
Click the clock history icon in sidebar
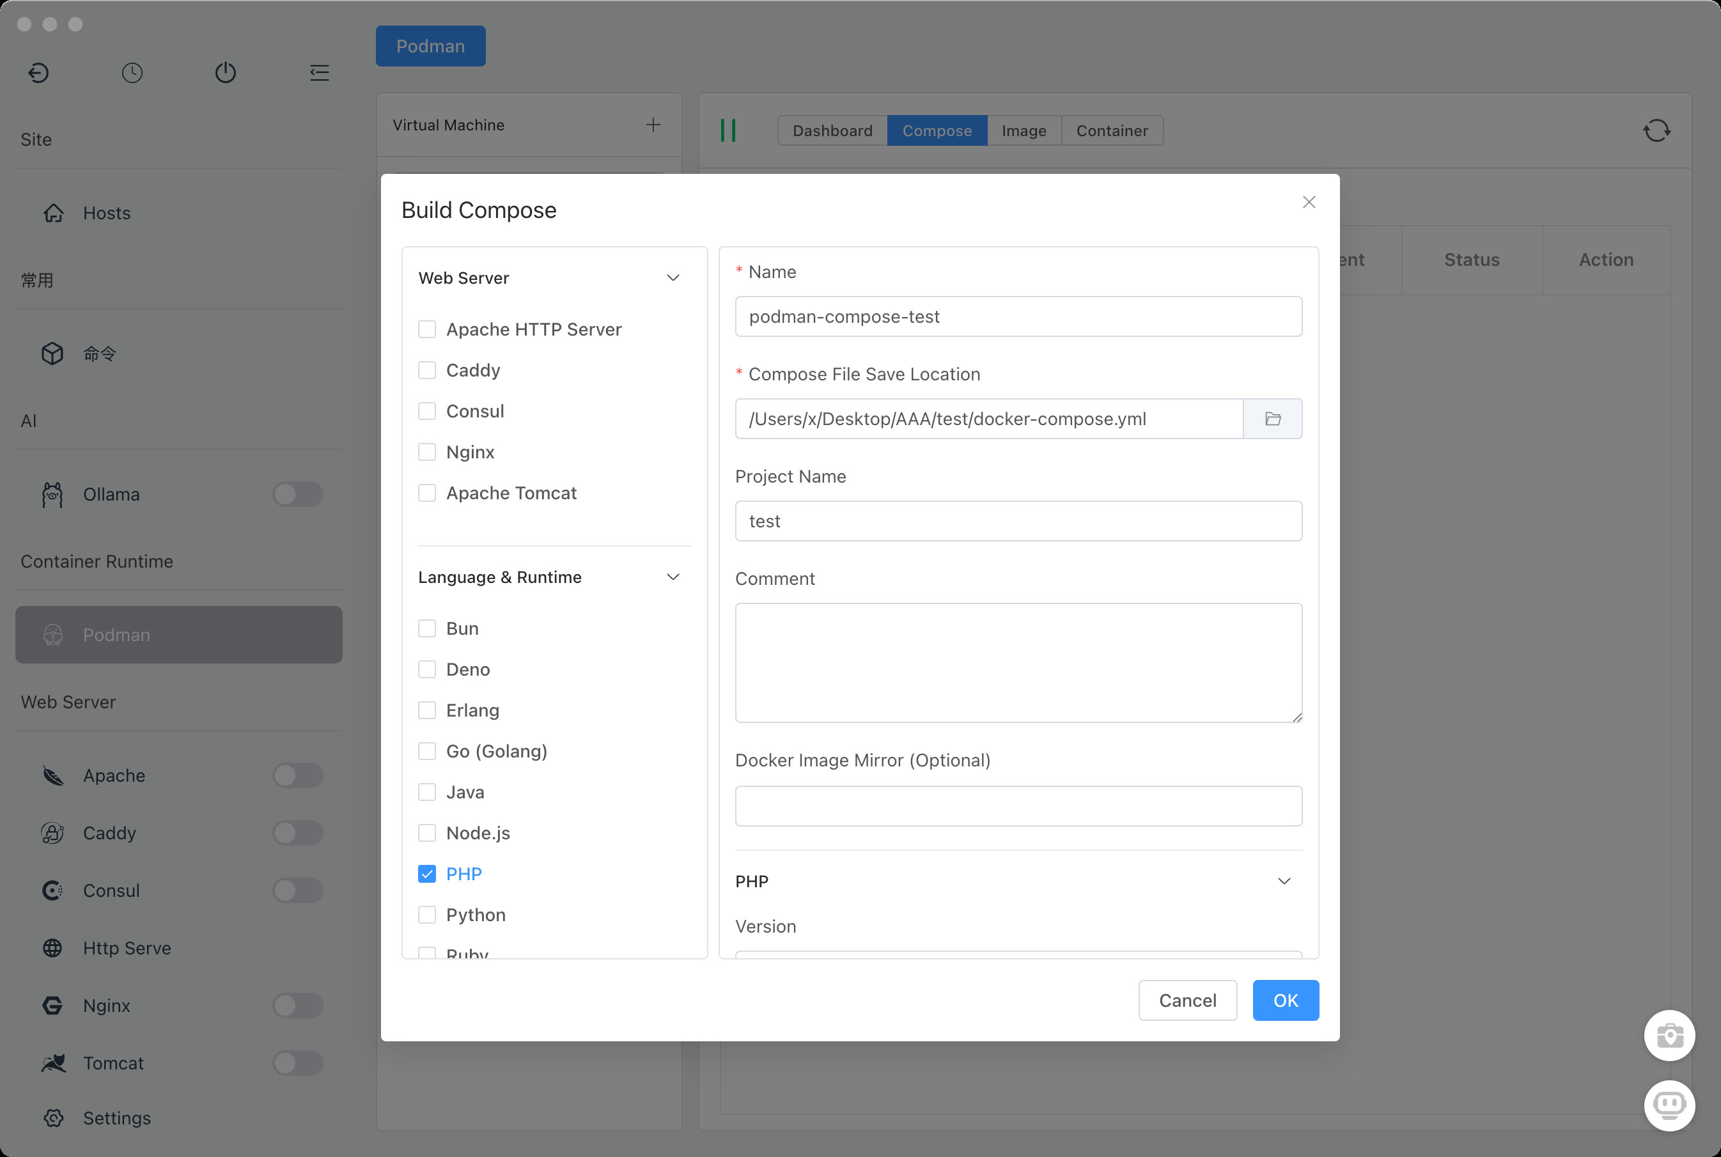132,72
